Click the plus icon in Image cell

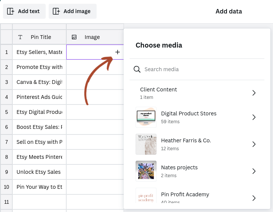click(x=118, y=52)
